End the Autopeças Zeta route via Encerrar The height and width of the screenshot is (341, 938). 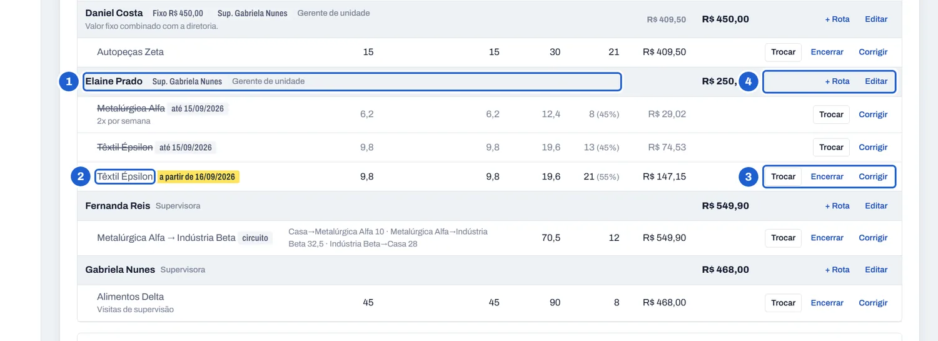(827, 52)
